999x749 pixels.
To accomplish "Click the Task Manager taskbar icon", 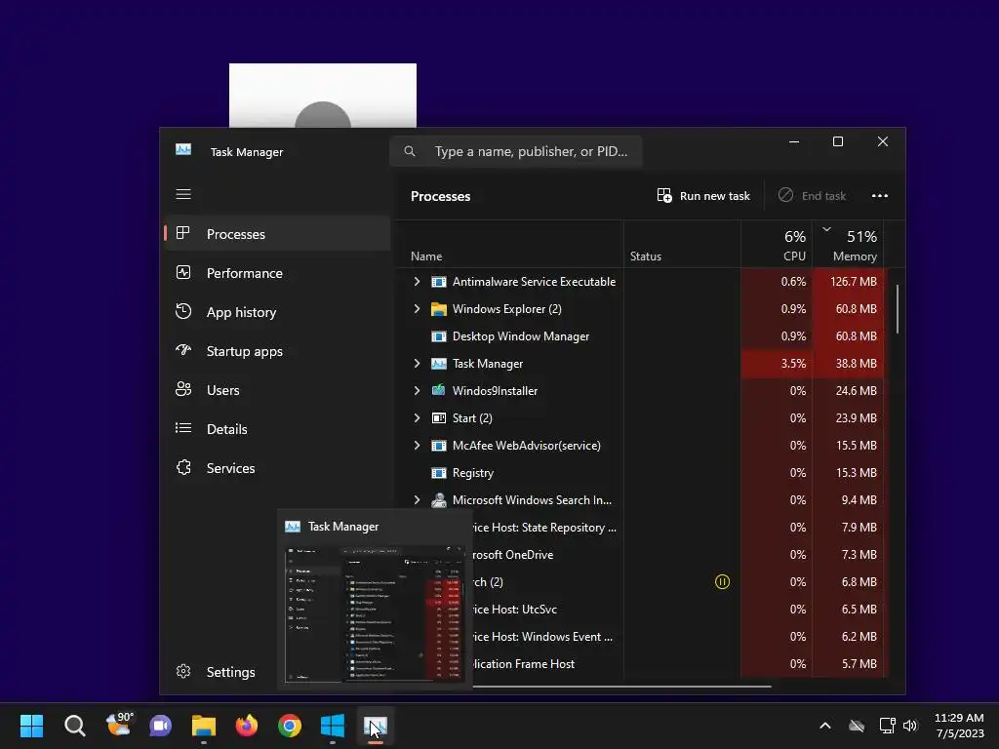I will point(376,726).
